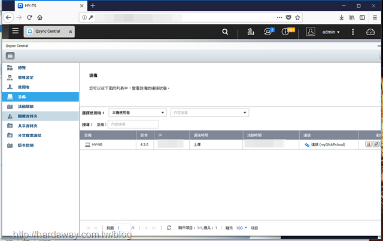Open the QTS main hamburger menu
Image resolution: width=383 pixels, height=241 pixels.
(16, 31)
